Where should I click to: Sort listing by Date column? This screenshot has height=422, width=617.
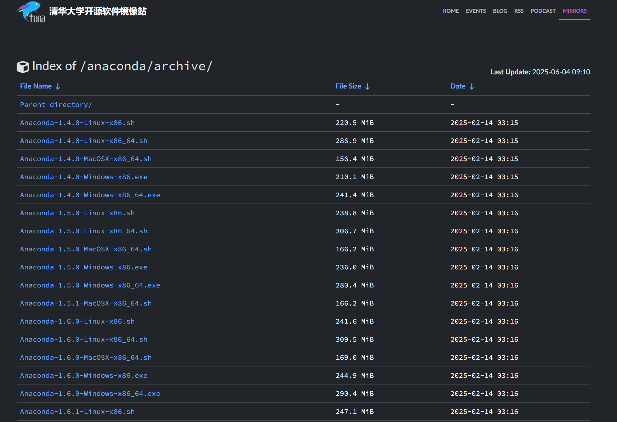(458, 86)
